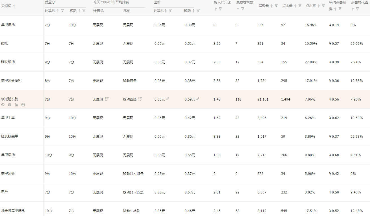Open the bar chart report for 纸托延长胶

tap(16, 105)
